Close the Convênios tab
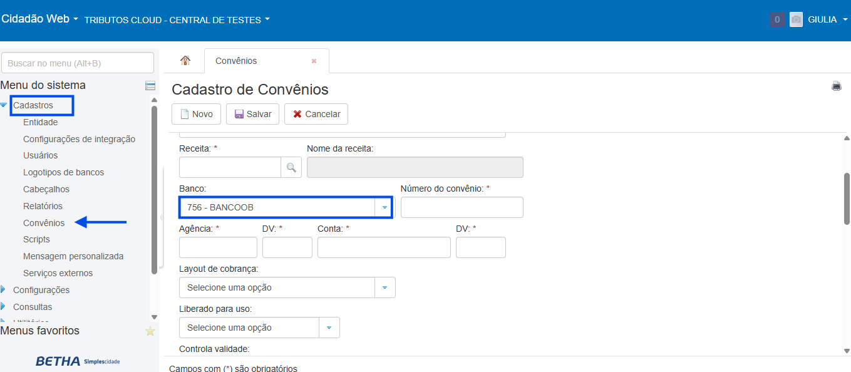Viewport: 851px width, 372px height. tap(314, 61)
